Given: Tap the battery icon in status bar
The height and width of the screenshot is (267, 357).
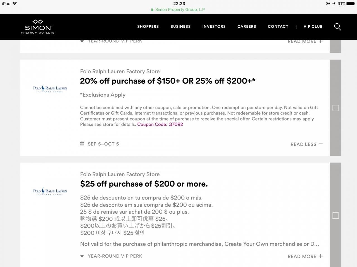Looking at the screenshot, I should click(351, 4).
